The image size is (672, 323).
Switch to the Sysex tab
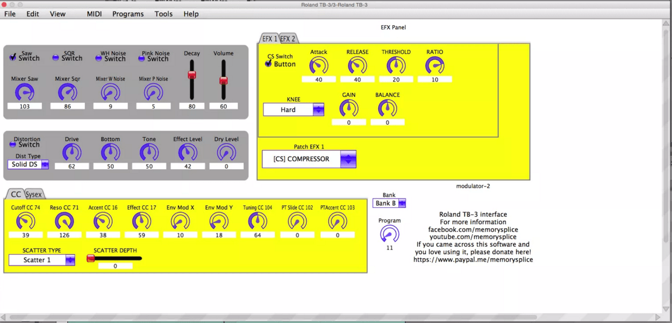pos(34,194)
